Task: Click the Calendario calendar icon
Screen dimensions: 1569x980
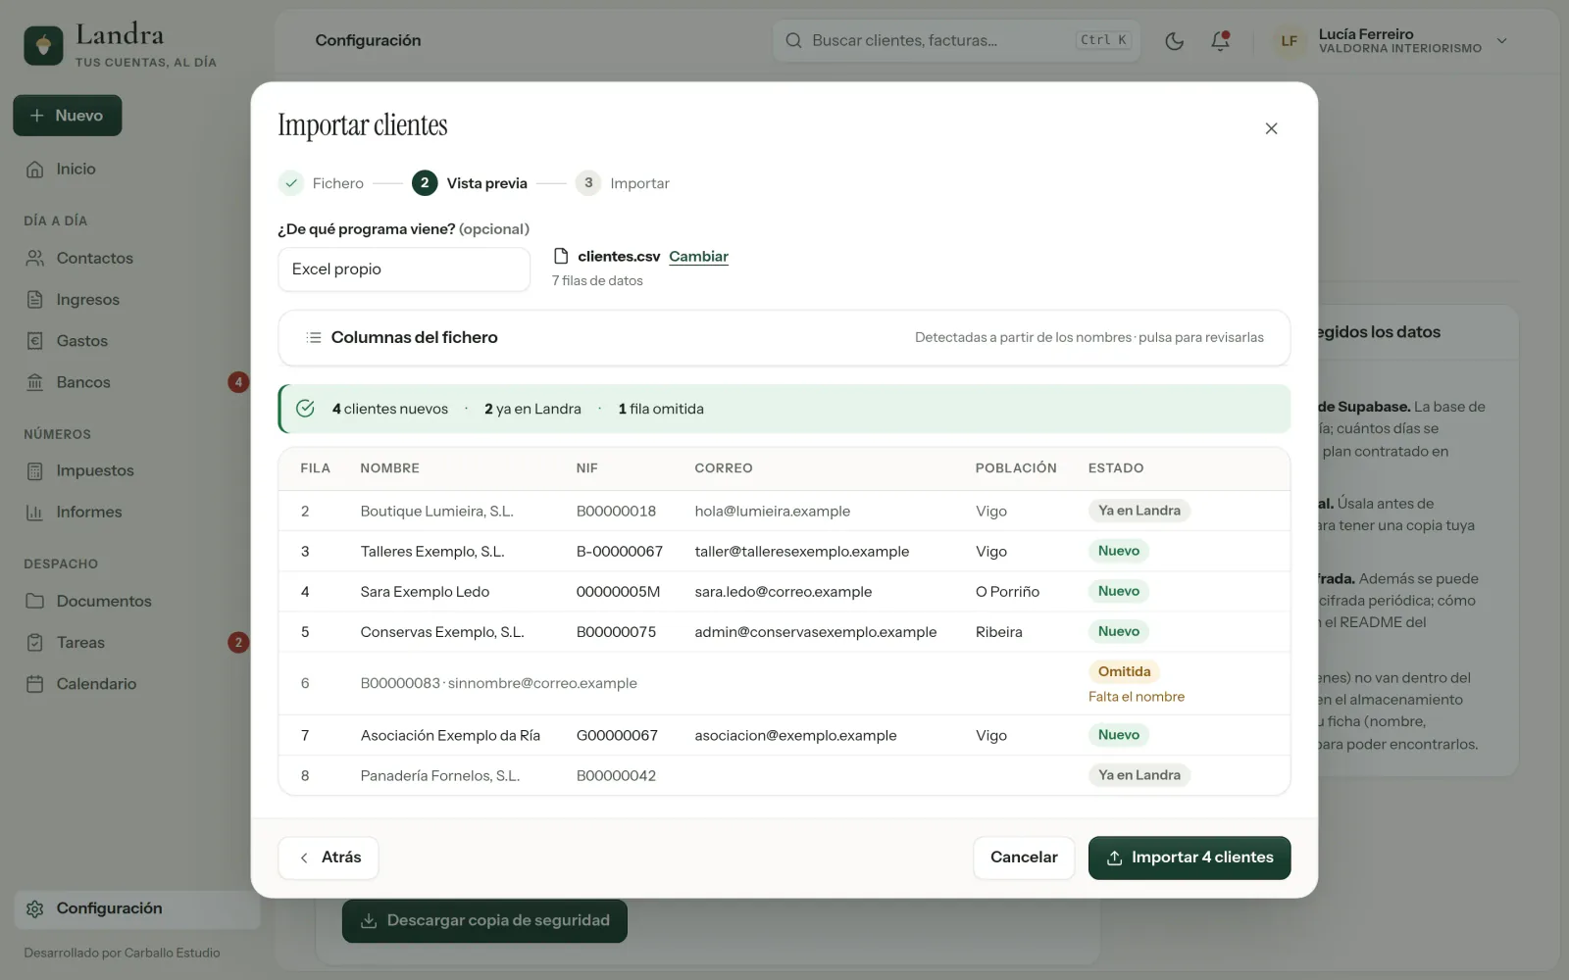Action: click(35, 684)
